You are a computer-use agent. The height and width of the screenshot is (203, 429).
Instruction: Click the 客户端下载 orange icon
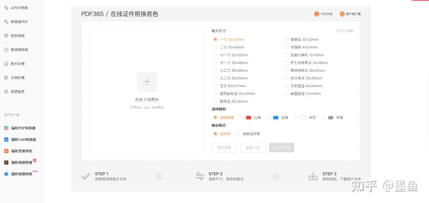pos(342,14)
